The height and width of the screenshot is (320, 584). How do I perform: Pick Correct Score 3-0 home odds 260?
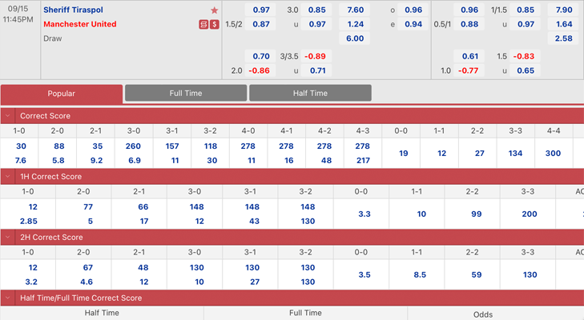tap(133, 146)
